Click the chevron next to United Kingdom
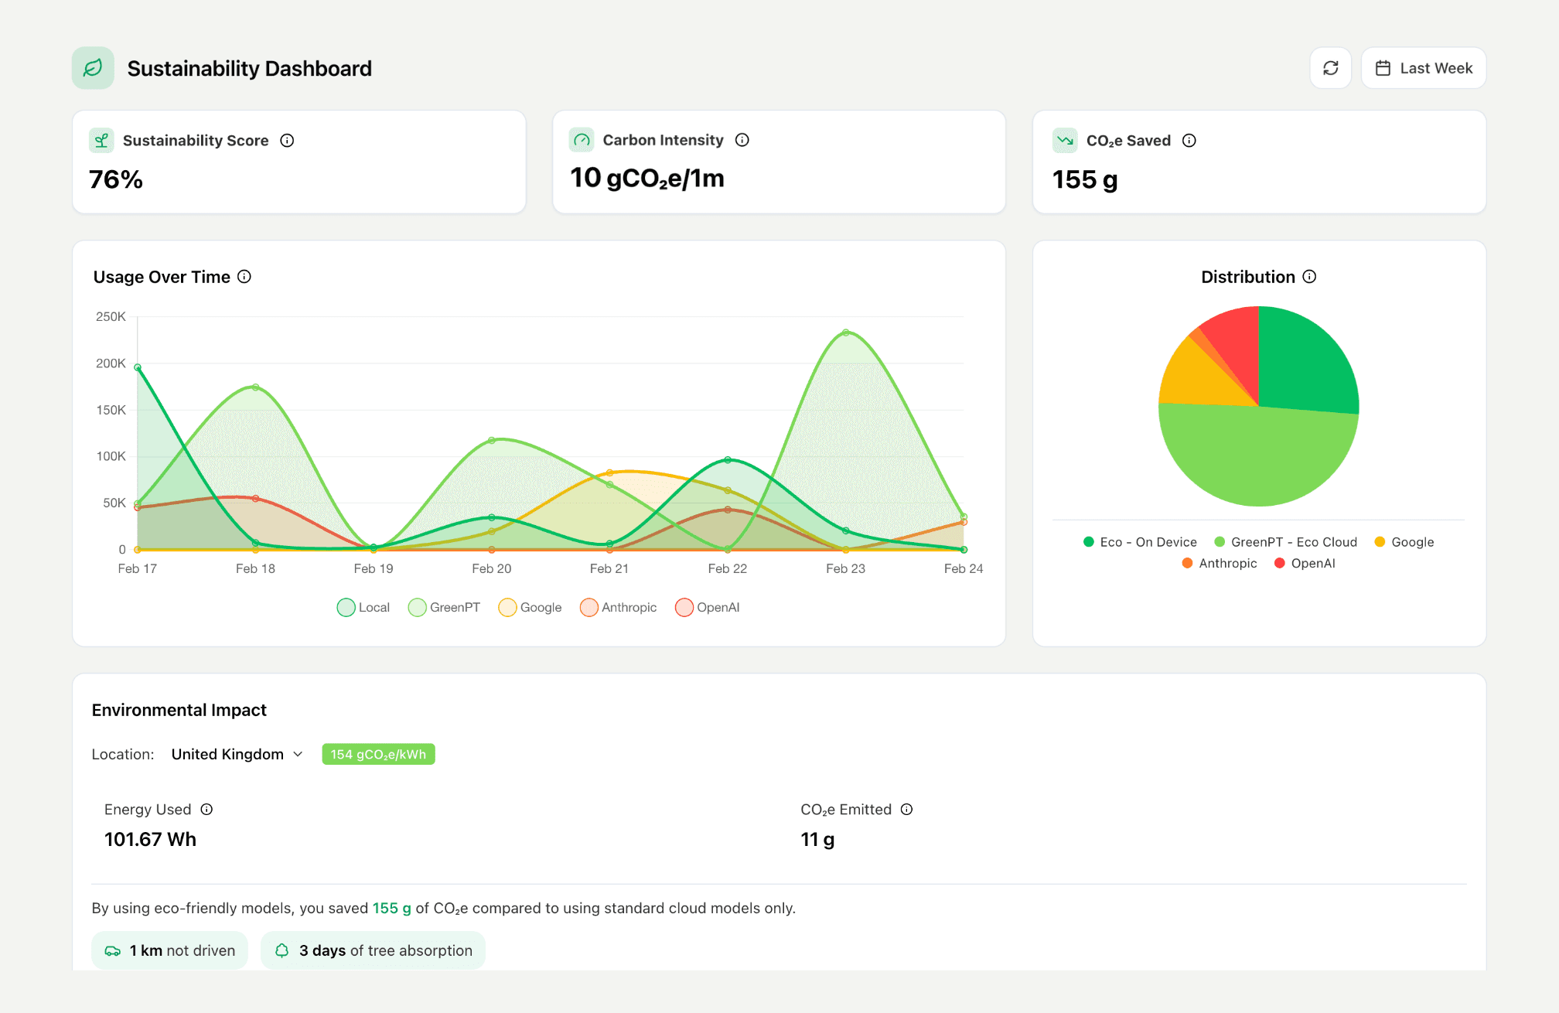1559x1013 pixels. 298,755
